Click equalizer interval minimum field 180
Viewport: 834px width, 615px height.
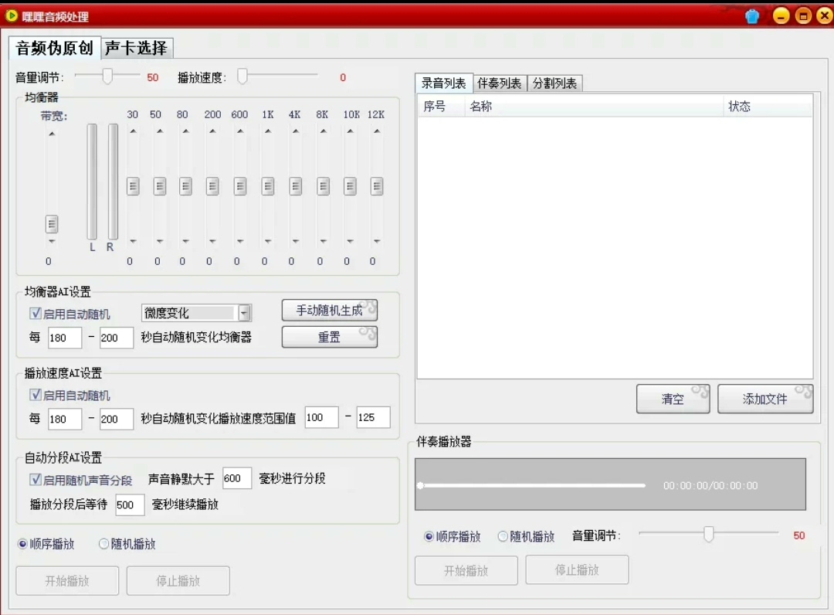65,338
